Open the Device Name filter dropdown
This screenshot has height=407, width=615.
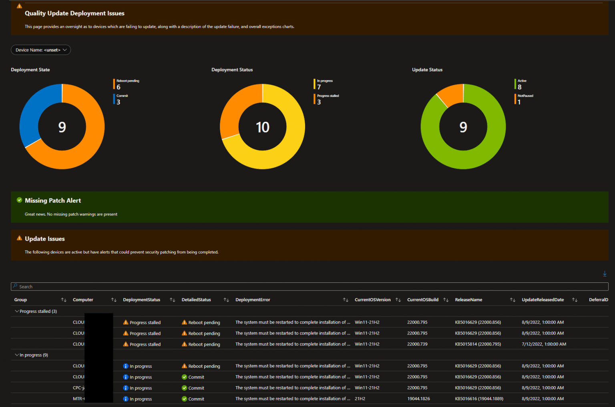[40, 50]
